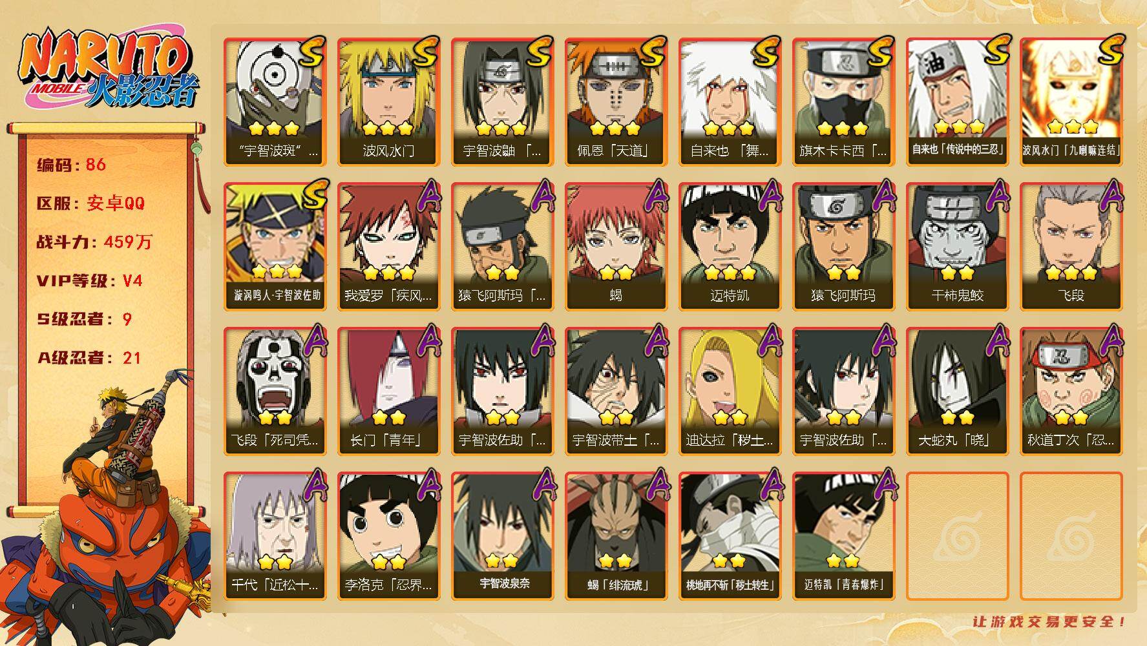Image resolution: width=1147 pixels, height=646 pixels.
Task: Click the 蝎 red-haired ninja card
Action: pos(616,246)
